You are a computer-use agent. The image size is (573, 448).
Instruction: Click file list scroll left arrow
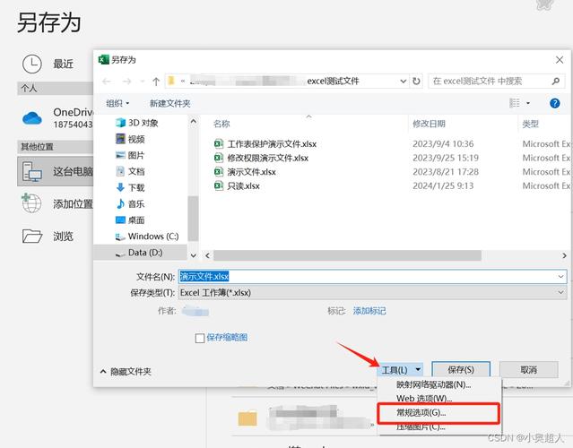pyautogui.click(x=207, y=255)
